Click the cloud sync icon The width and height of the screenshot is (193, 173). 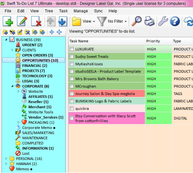pos(189,21)
